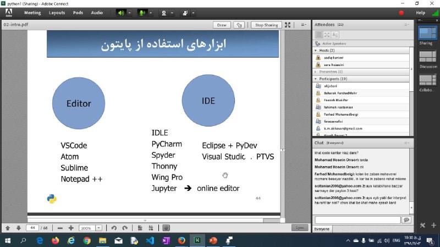Open the status options dropdown arrow

pos(194,13)
